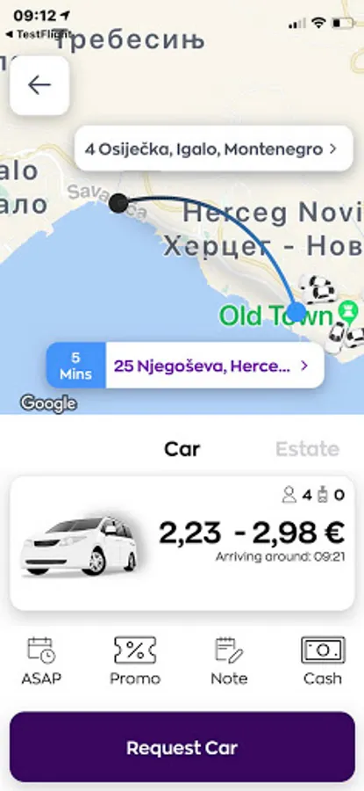Expand the 4 Osiječka address chevron
Viewport: 364px width, 791px height.
tap(332, 149)
